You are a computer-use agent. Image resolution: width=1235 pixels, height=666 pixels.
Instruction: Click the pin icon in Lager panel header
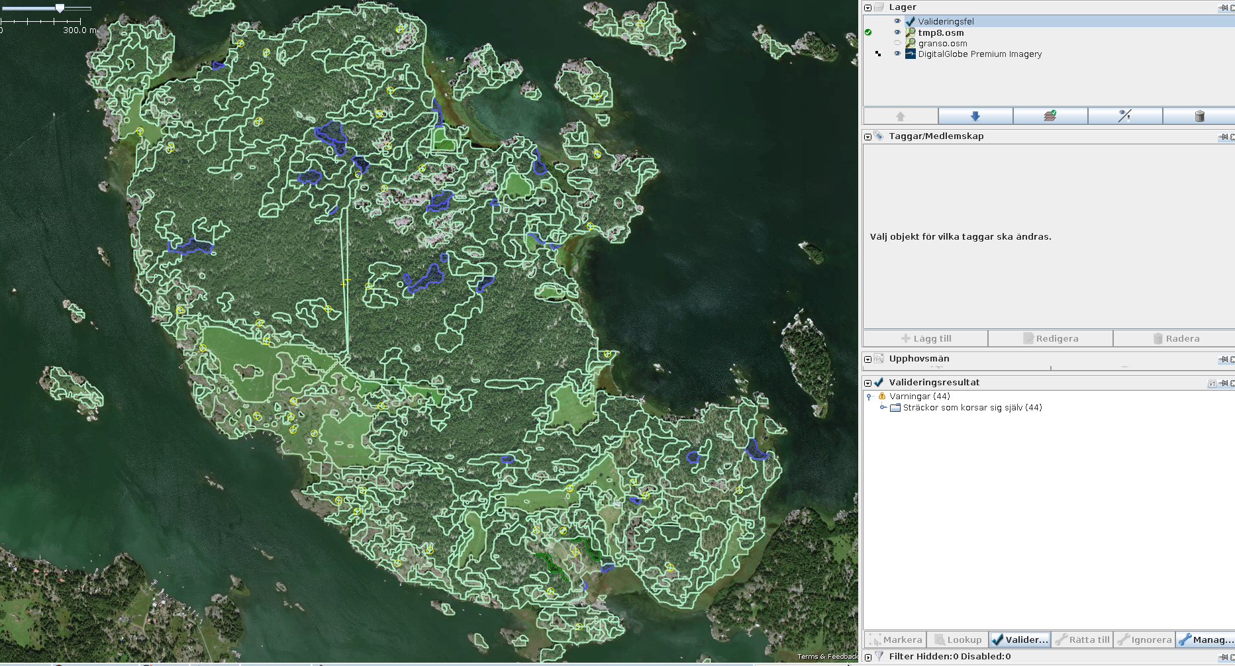[x=1223, y=7]
